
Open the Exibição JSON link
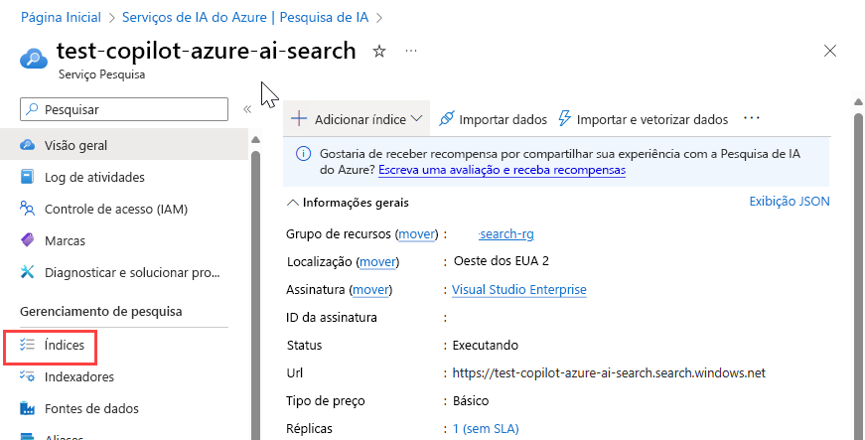click(x=790, y=202)
